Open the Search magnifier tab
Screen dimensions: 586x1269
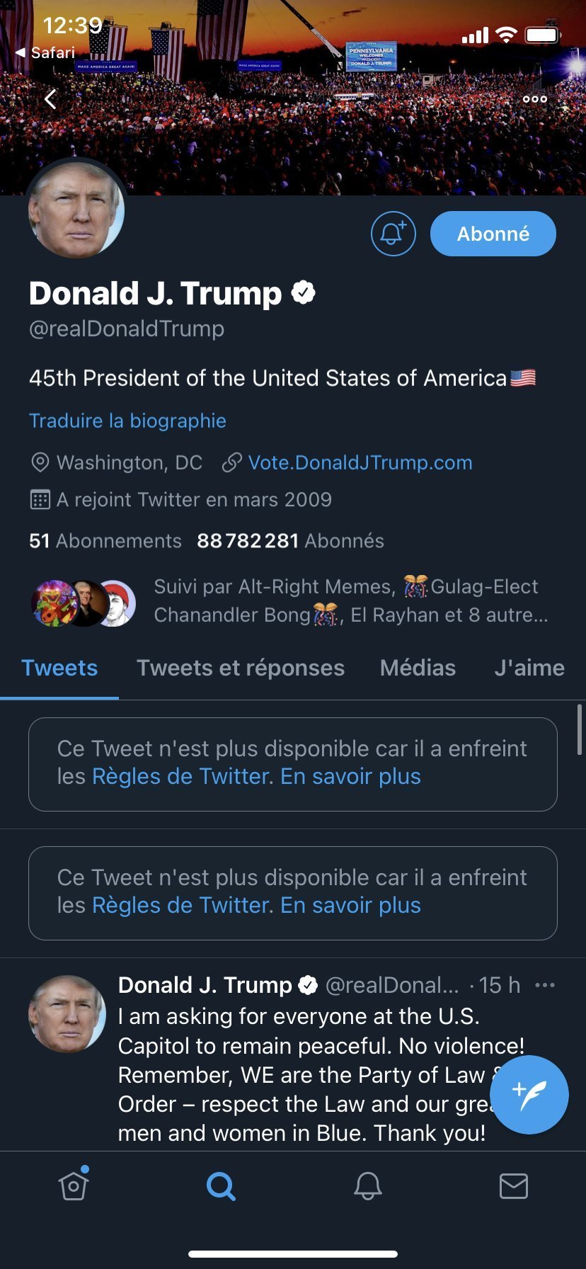[221, 1185]
